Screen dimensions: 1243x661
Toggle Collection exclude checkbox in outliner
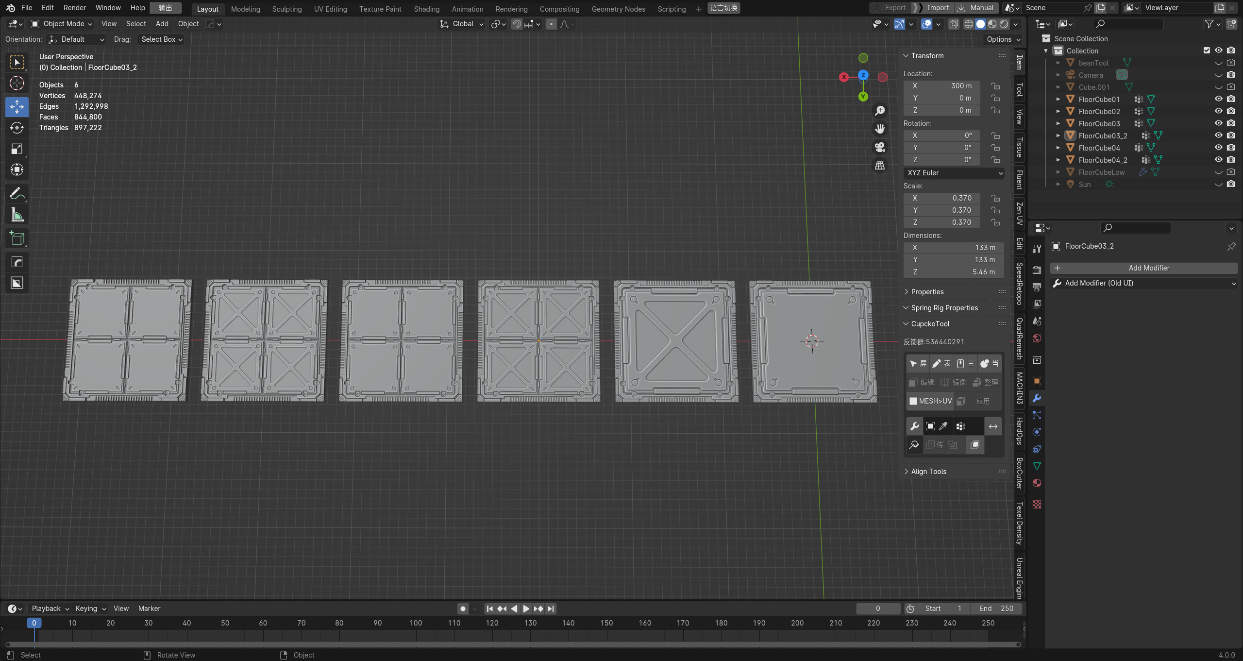tap(1207, 51)
